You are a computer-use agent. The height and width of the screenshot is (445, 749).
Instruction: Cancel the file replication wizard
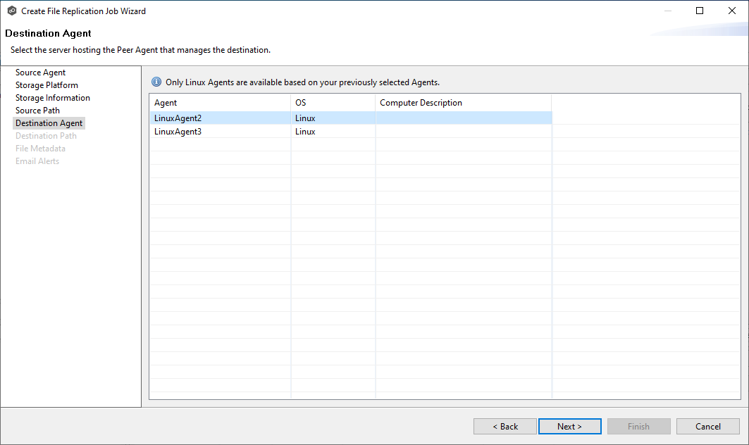click(707, 426)
